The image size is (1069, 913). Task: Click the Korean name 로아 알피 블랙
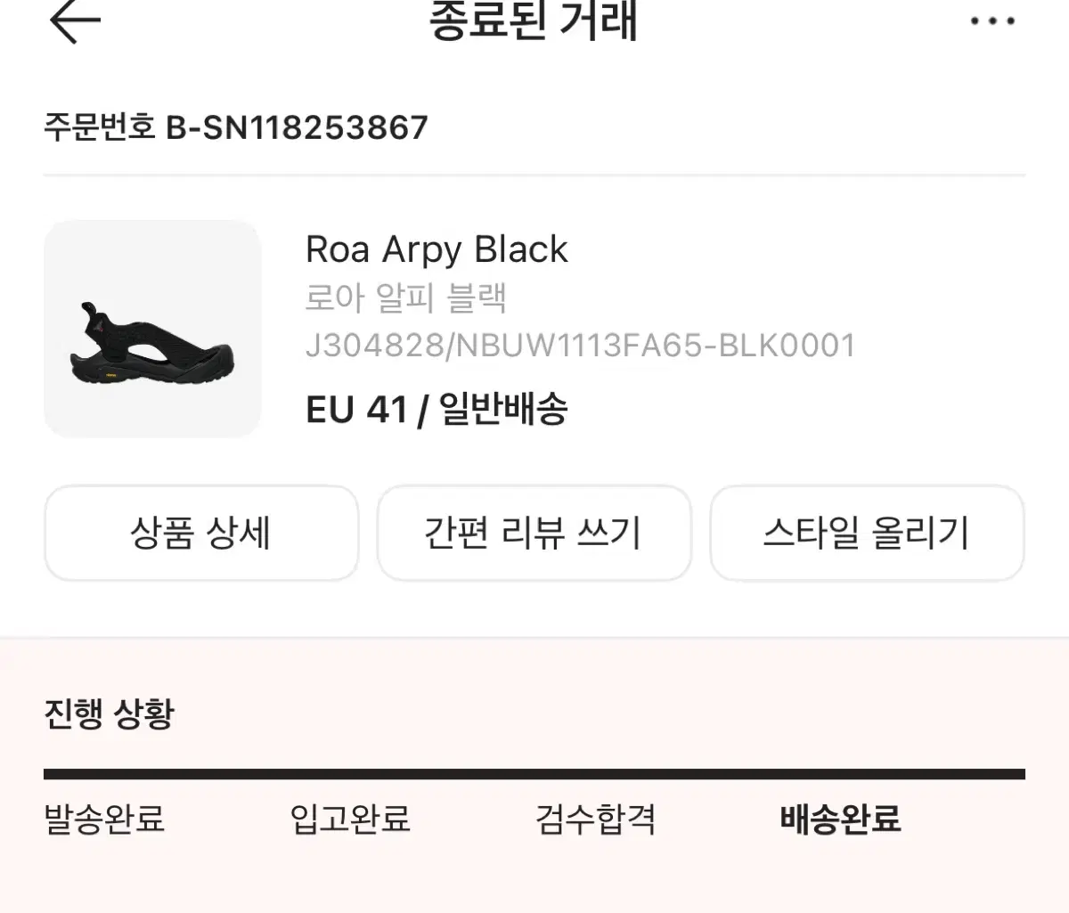[407, 299]
